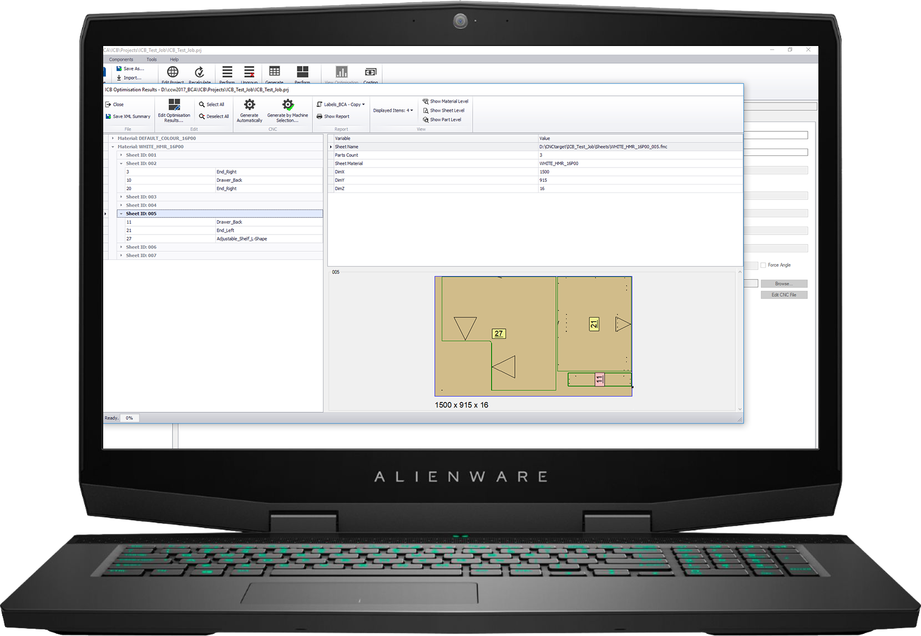Click the Save XML Summary floppy icon

tap(108, 116)
